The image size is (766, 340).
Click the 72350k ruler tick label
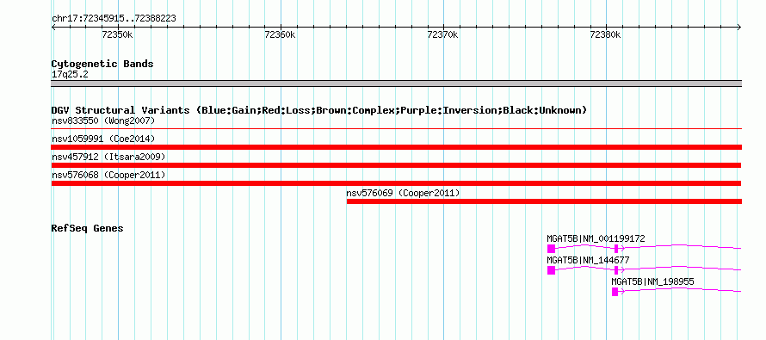click(x=117, y=34)
